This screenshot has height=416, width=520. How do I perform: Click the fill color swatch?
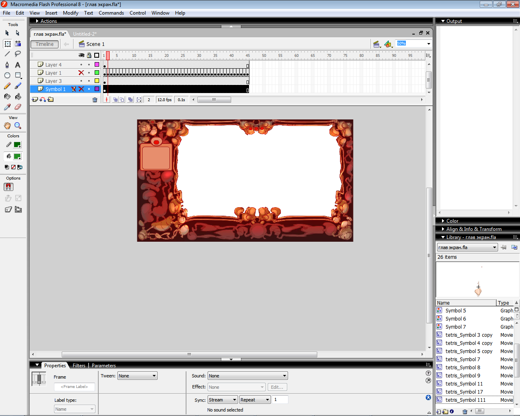(x=17, y=156)
